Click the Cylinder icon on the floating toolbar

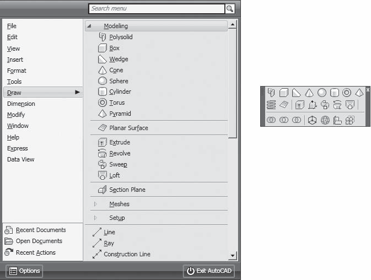pos(334,93)
